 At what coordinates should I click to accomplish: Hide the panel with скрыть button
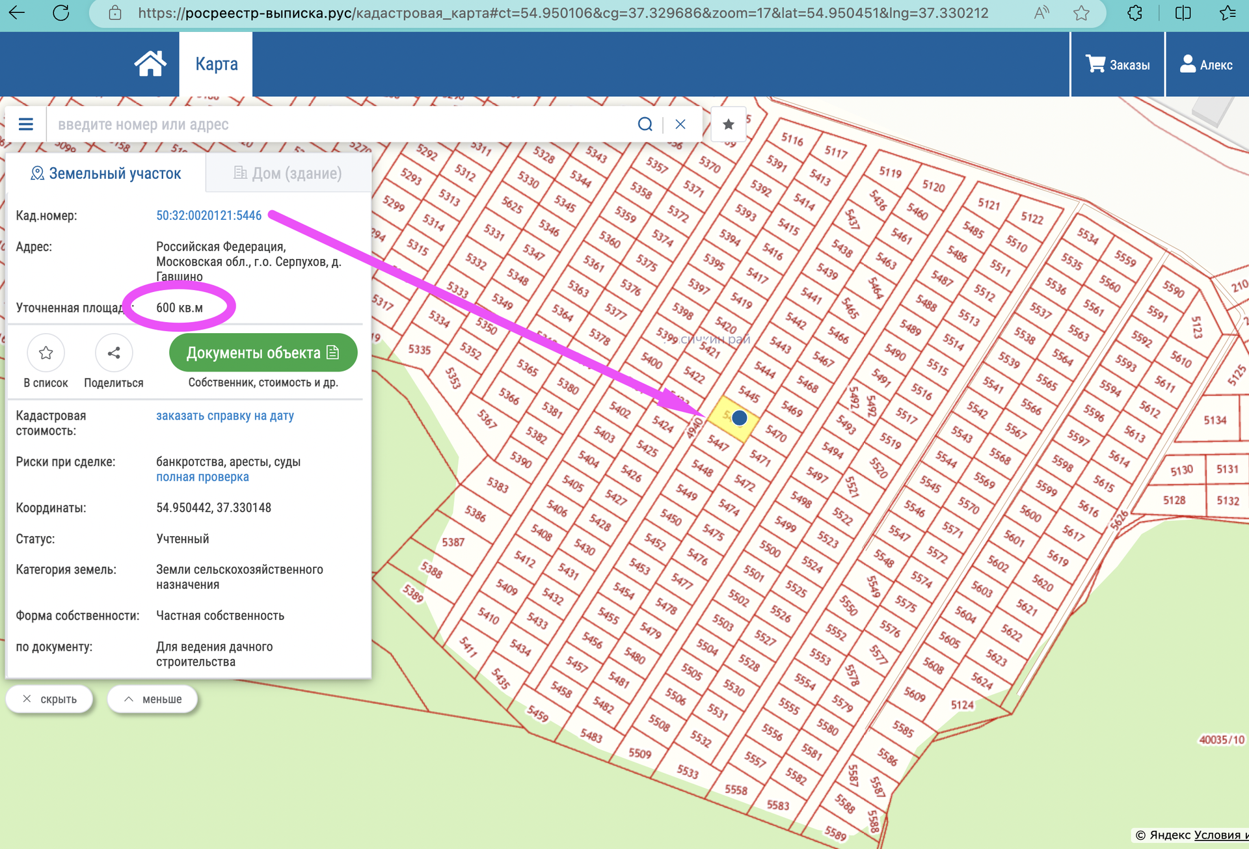(49, 699)
